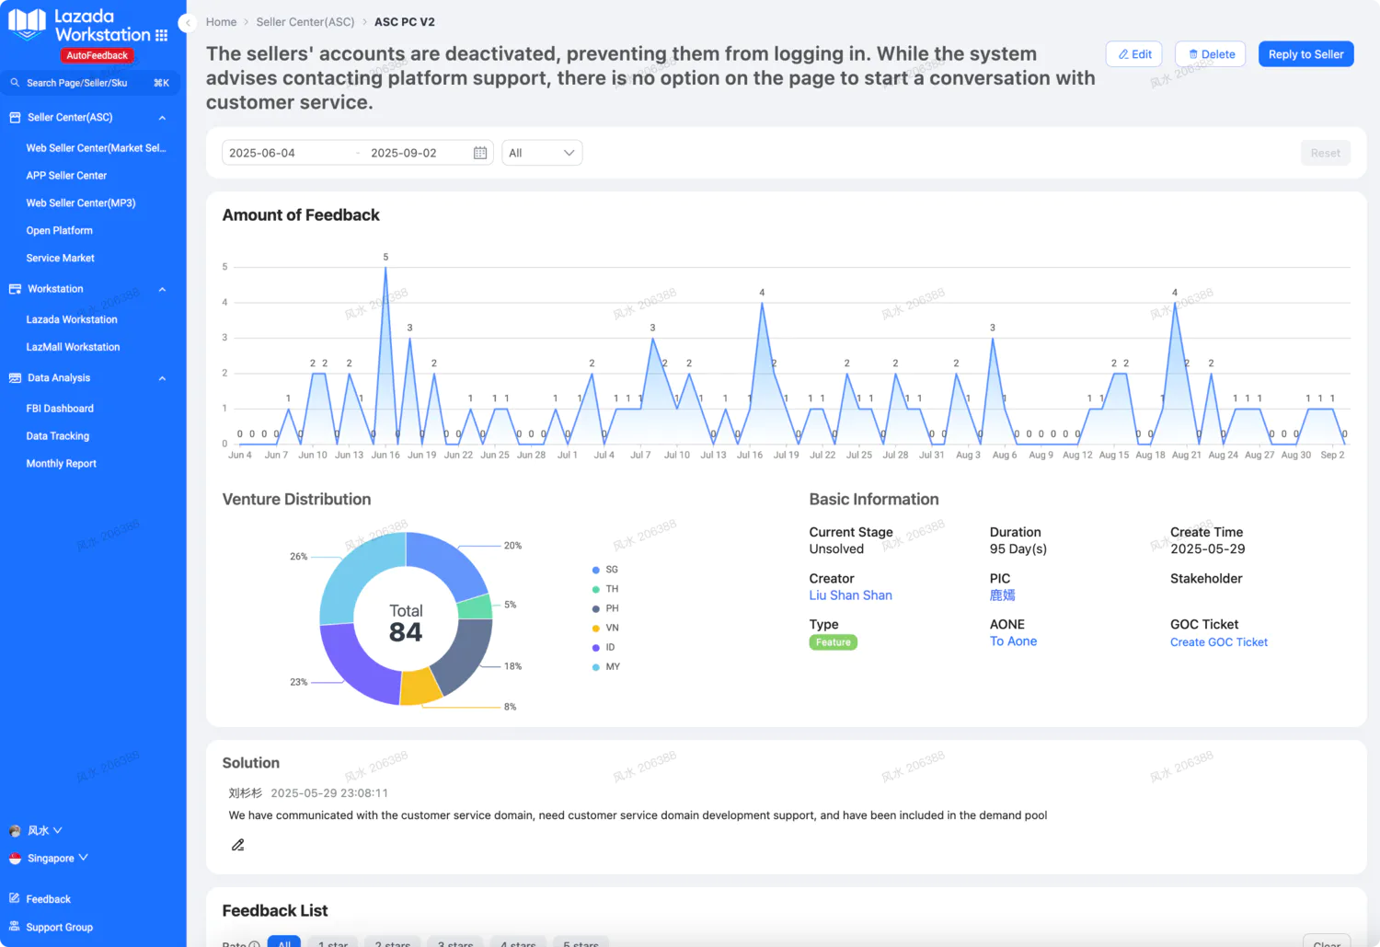Click the Reply to Seller button
The width and height of the screenshot is (1380, 947).
point(1305,54)
